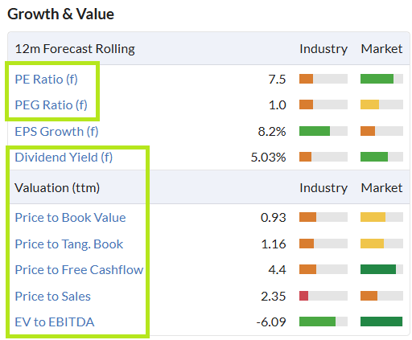Click EPS Growth industry rank bar
The image size is (412, 340).
click(x=323, y=131)
